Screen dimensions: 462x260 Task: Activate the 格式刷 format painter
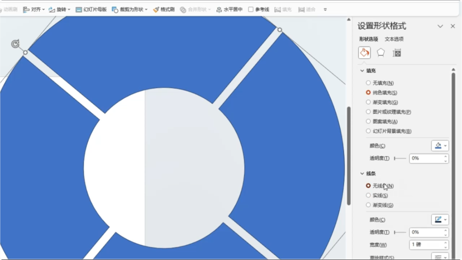click(164, 9)
